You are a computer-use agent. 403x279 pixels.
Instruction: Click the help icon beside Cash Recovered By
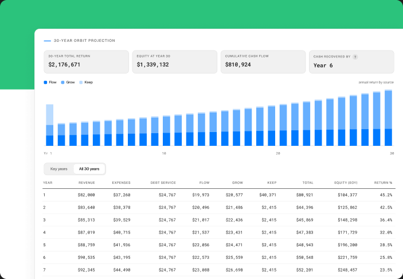tap(355, 57)
